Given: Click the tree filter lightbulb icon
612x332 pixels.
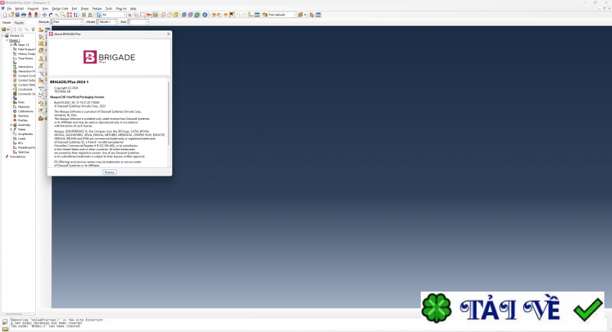Looking at the screenshot, I should [33, 29].
